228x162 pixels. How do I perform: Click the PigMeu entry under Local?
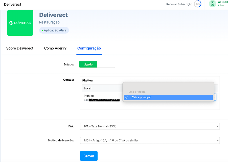89,96
